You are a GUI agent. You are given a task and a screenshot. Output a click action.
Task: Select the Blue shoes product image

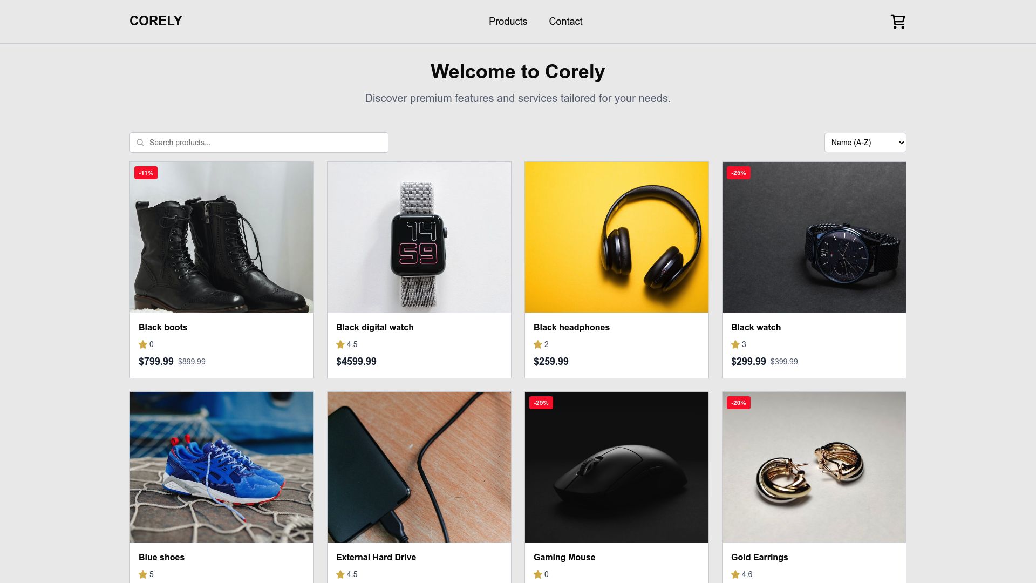click(222, 467)
